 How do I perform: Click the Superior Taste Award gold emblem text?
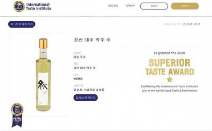[x=170, y=67]
